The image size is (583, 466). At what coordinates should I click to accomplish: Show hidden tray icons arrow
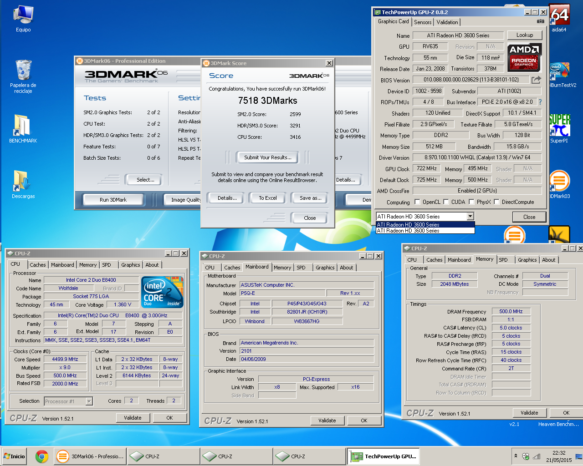pyautogui.click(x=516, y=456)
